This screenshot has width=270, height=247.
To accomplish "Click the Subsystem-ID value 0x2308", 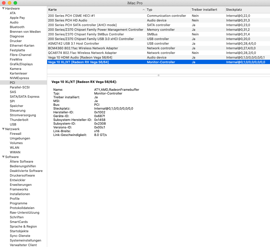I will click(x=100, y=124).
